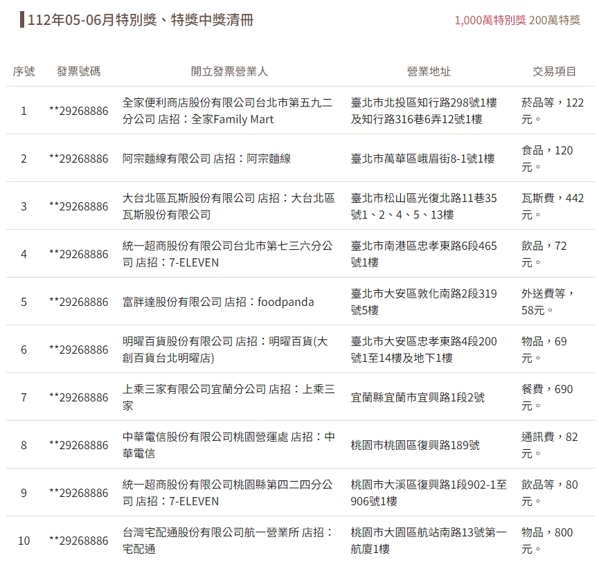Click the 台灣宅配通航一營業所 seller entry
The image size is (599, 562).
click(229, 541)
